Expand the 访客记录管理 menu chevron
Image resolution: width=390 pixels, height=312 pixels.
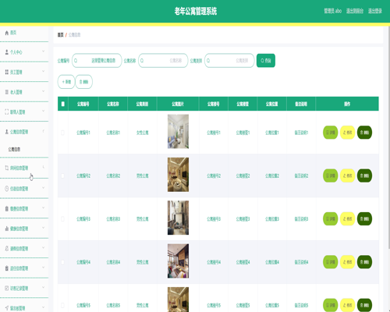point(44,288)
